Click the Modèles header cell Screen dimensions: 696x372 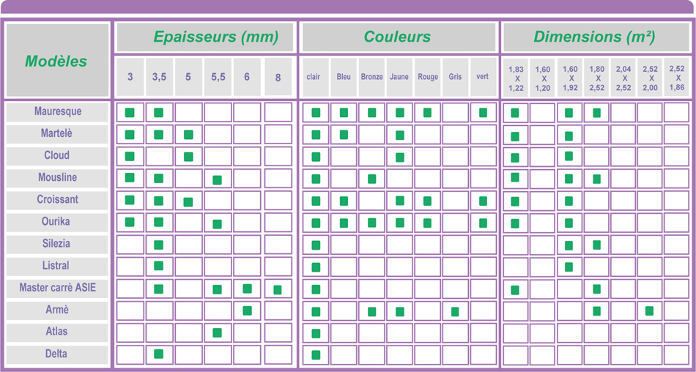coord(56,62)
